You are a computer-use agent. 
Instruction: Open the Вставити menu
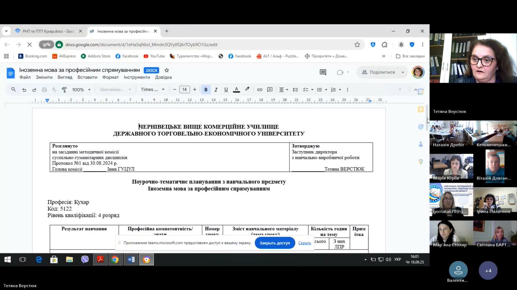point(87,77)
